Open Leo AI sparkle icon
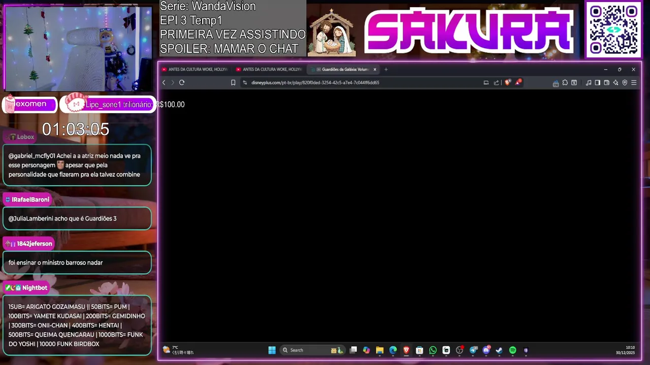This screenshot has height=365, width=650. pyautogui.click(x=615, y=83)
